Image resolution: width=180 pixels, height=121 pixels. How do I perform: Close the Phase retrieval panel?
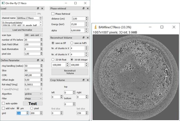pos(88,8)
